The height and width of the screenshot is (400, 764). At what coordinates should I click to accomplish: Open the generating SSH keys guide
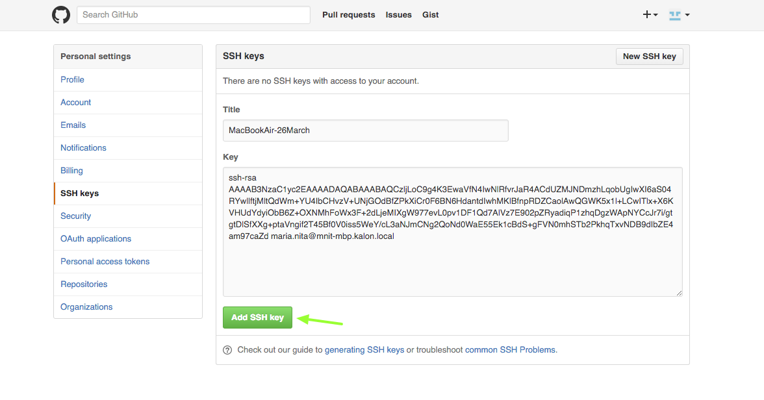(x=364, y=350)
